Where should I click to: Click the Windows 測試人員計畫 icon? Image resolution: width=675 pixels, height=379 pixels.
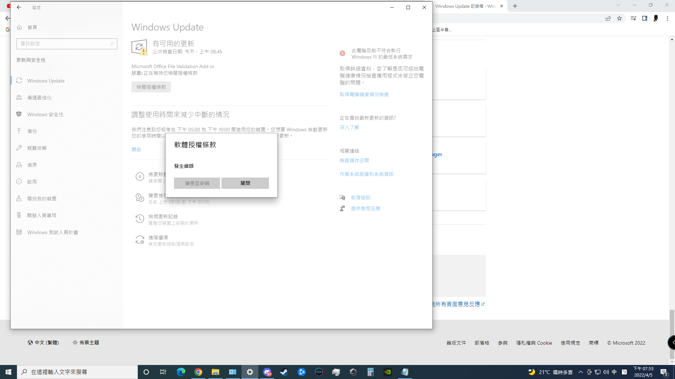(19, 232)
